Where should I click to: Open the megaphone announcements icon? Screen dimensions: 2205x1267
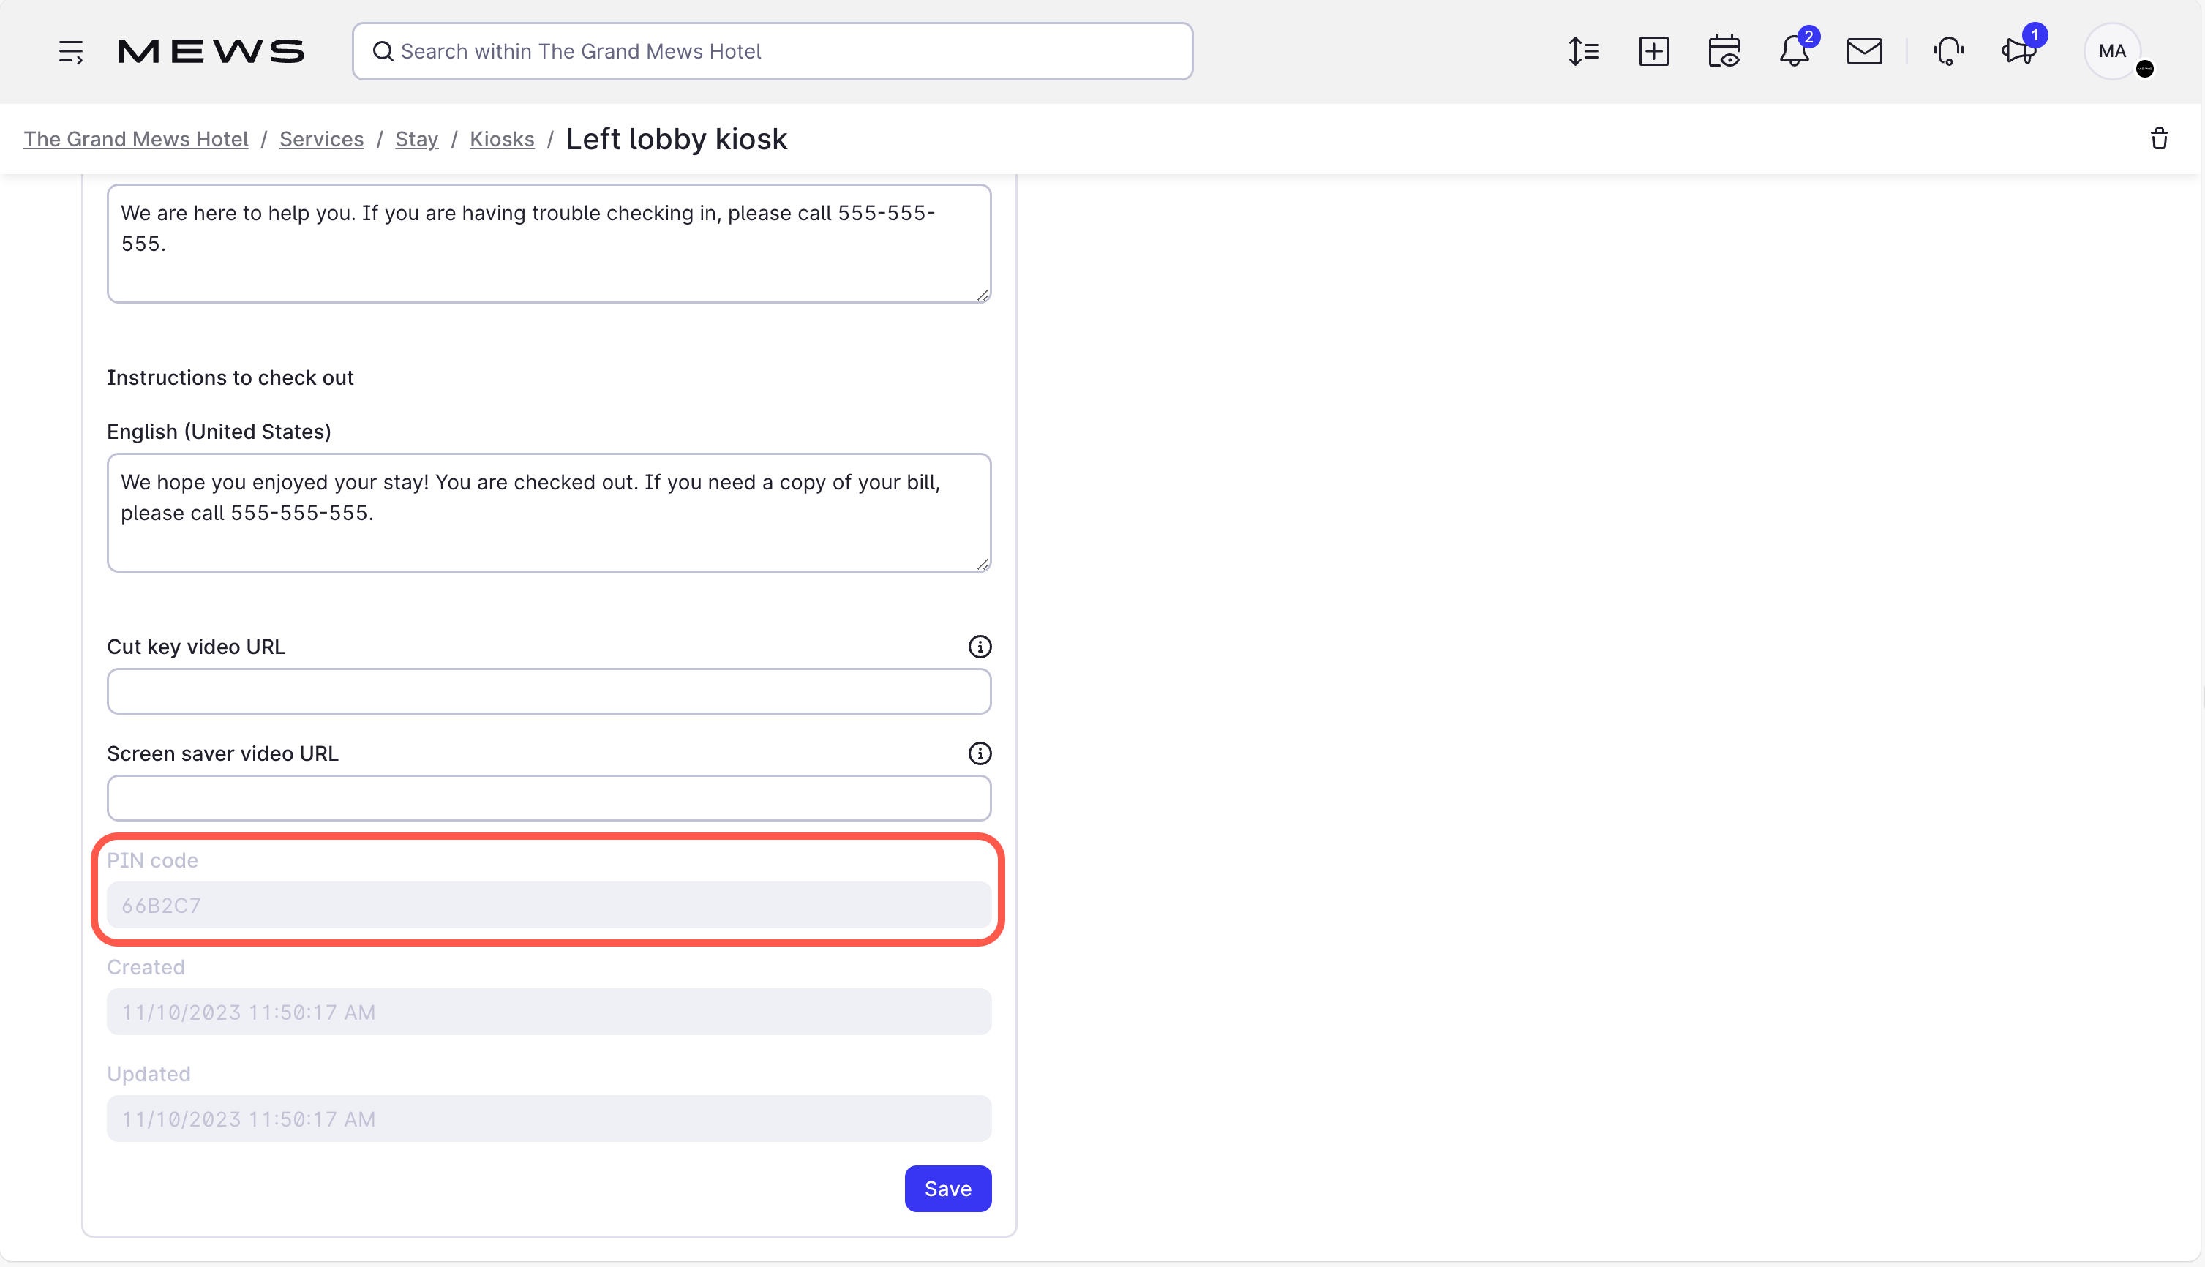pos(2018,51)
